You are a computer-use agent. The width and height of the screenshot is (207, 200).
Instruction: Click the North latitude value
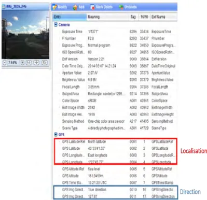(x=96, y=141)
